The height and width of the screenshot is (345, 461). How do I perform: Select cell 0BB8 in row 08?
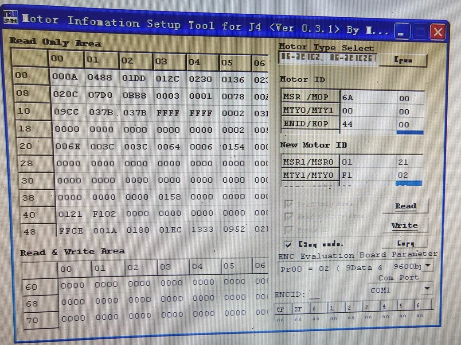pyautogui.click(x=137, y=96)
